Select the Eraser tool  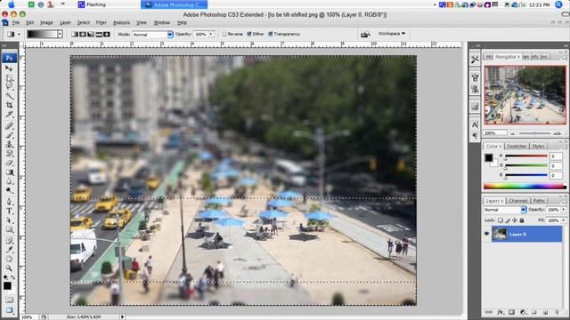point(9,163)
